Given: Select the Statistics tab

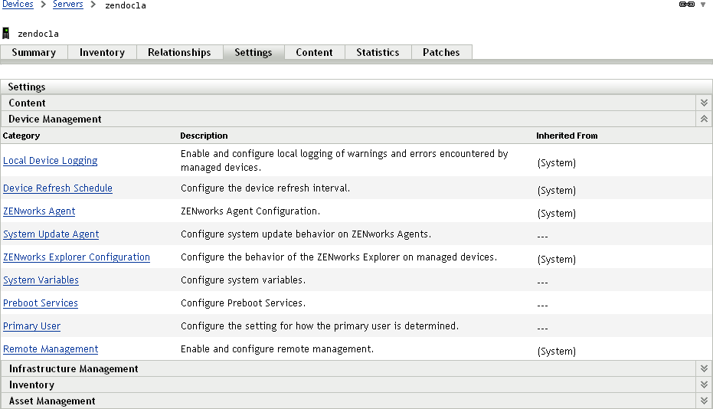Looking at the screenshot, I should 378,52.
